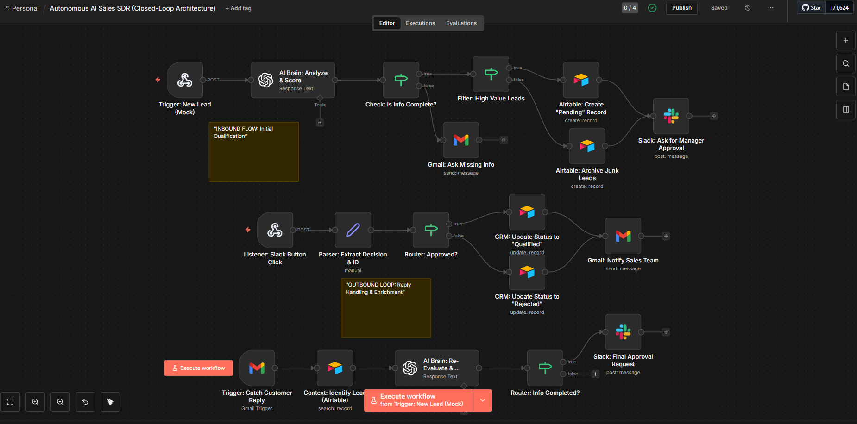Select the Trigger: New Lead (Mock) webhook node

pyautogui.click(x=185, y=80)
